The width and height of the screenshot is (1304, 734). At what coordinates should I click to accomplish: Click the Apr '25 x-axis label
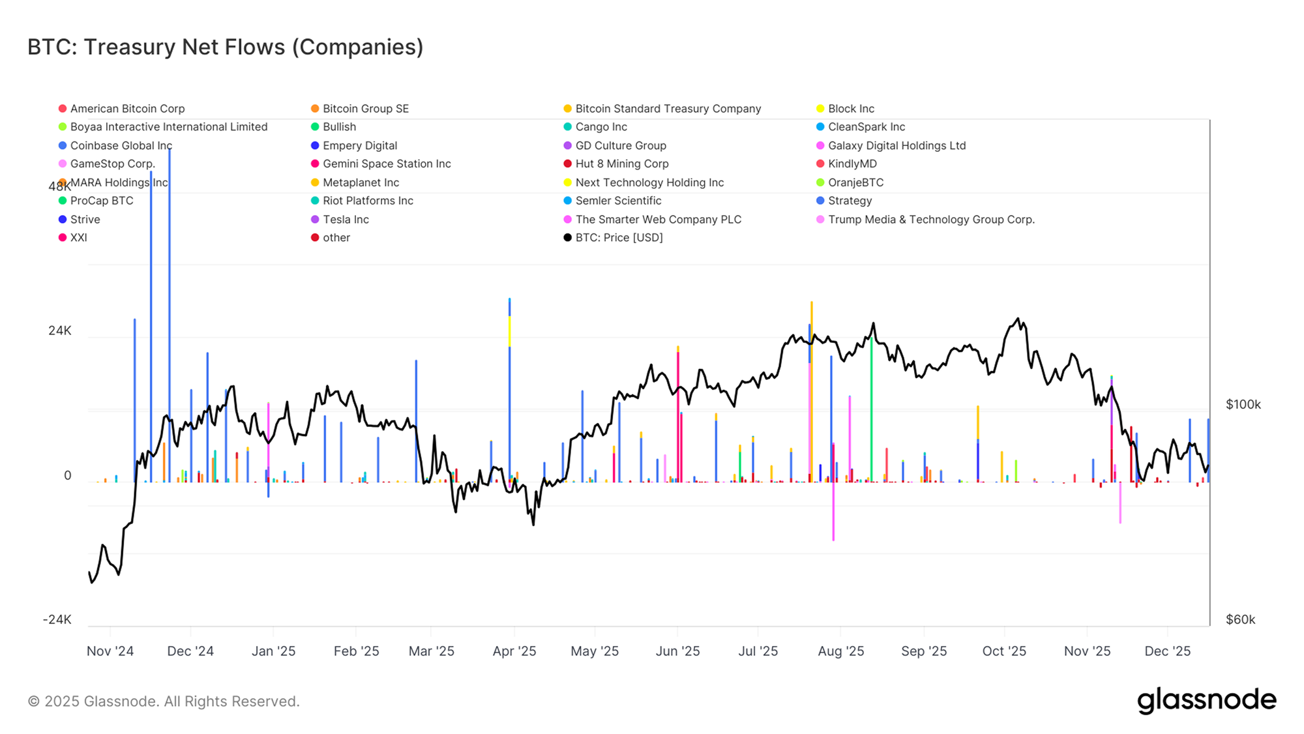tap(514, 651)
